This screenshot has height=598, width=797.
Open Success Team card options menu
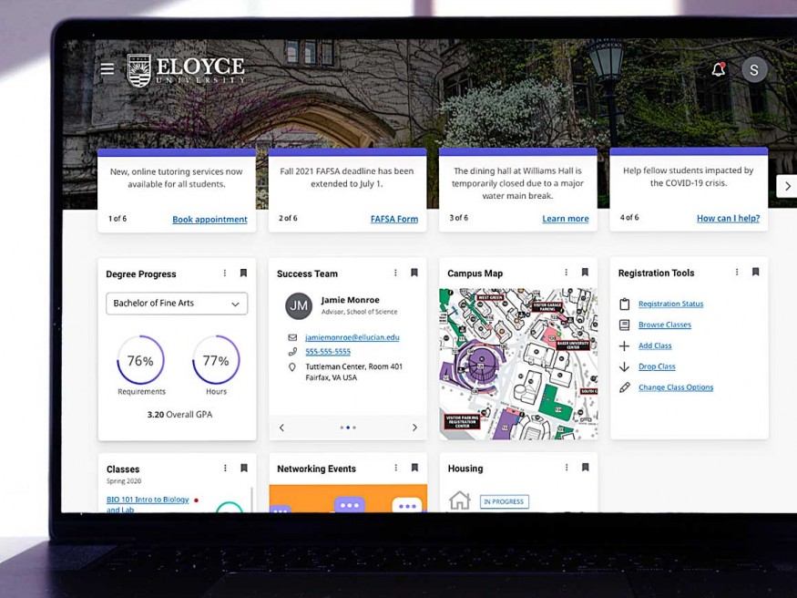(395, 273)
